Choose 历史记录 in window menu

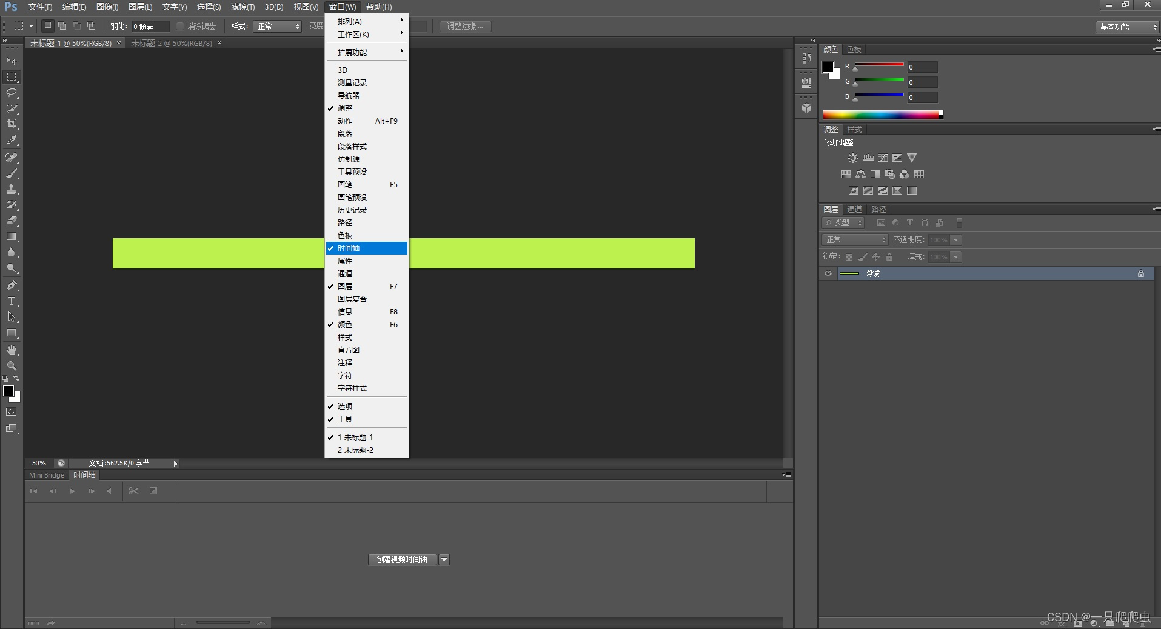(366, 210)
